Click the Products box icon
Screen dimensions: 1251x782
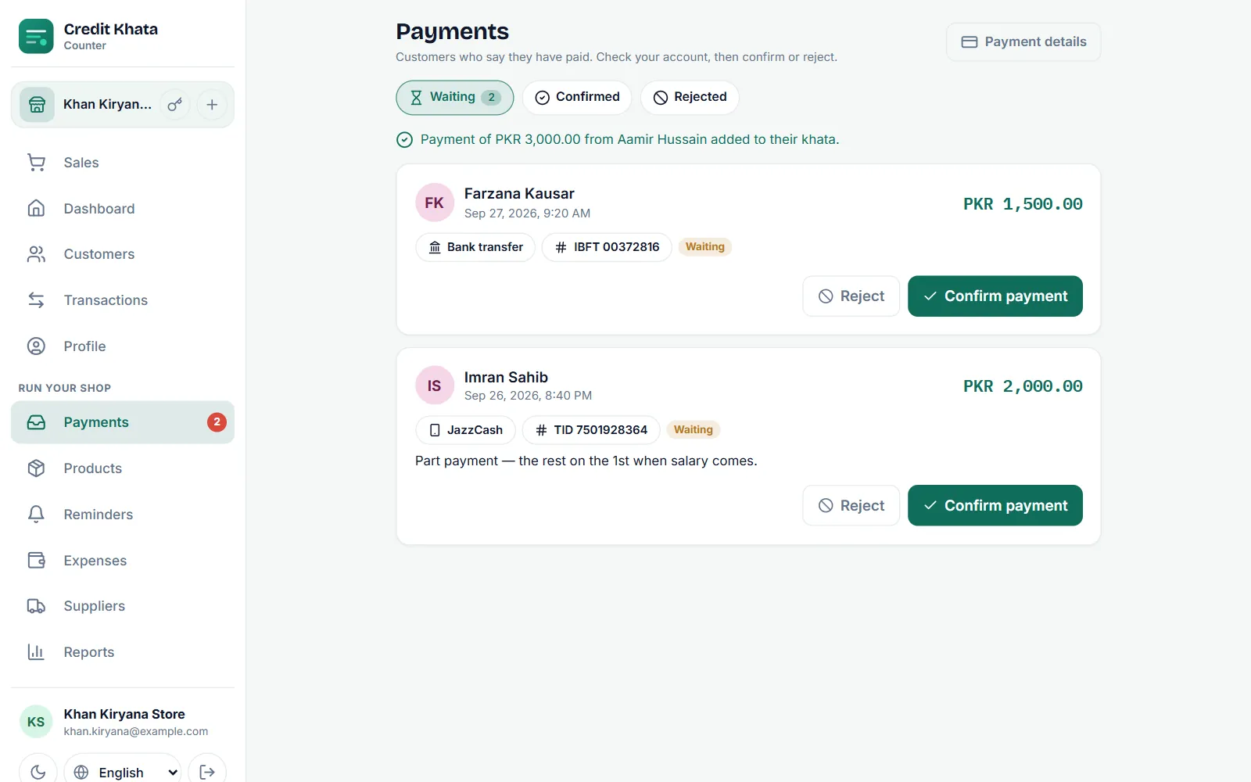point(36,468)
